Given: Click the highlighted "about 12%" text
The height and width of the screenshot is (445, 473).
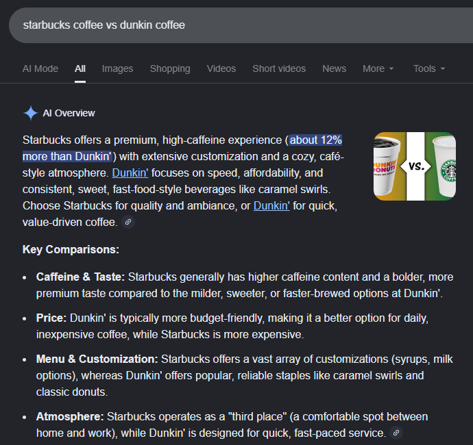Looking at the screenshot, I should point(315,140).
